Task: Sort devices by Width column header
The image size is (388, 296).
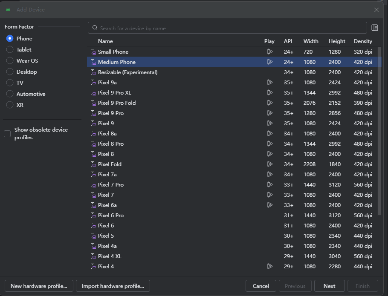Action: point(311,41)
